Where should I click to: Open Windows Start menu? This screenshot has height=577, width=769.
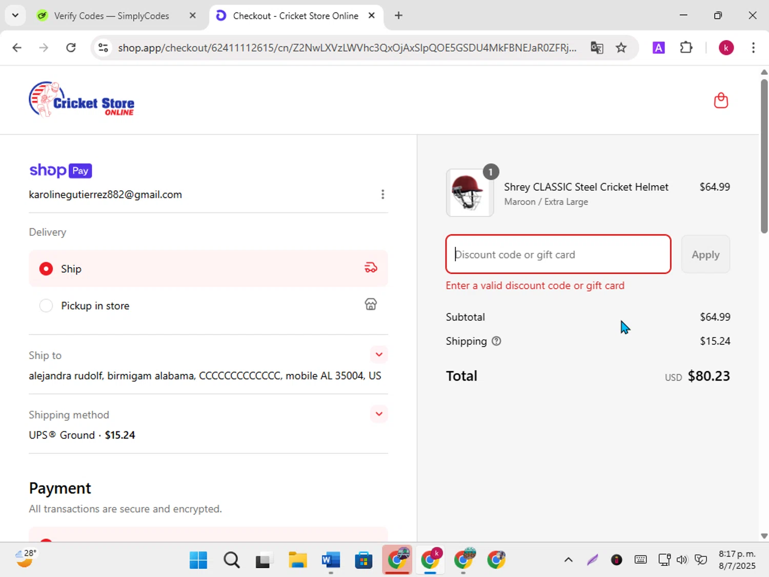pos(198,560)
